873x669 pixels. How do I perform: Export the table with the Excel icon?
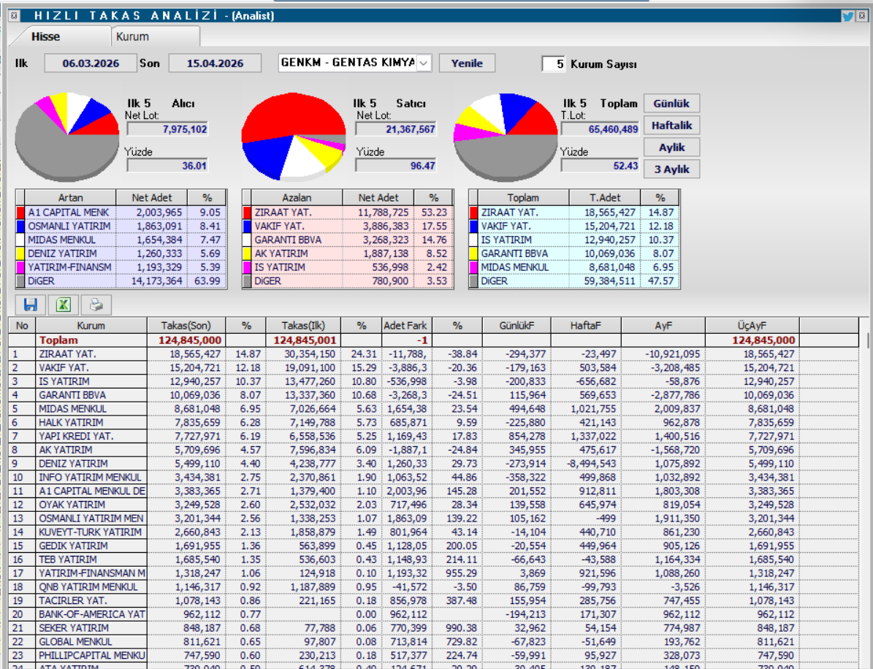[x=64, y=305]
